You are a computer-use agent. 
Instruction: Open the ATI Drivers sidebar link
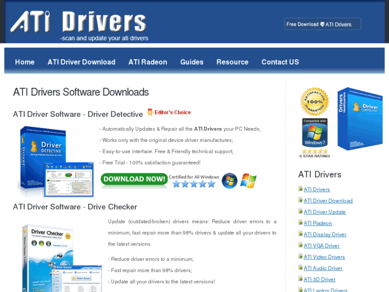(x=317, y=189)
